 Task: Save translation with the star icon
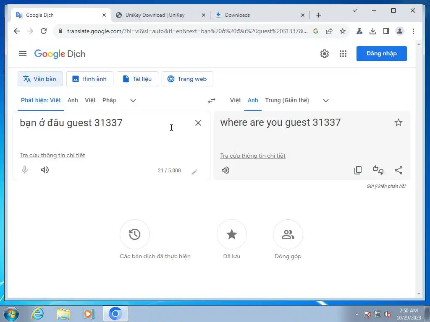click(x=398, y=122)
